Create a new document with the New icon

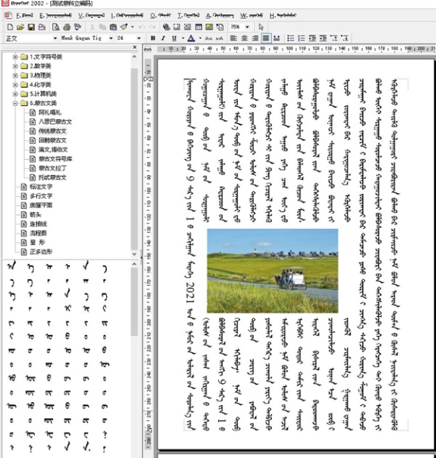tap(10, 27)
